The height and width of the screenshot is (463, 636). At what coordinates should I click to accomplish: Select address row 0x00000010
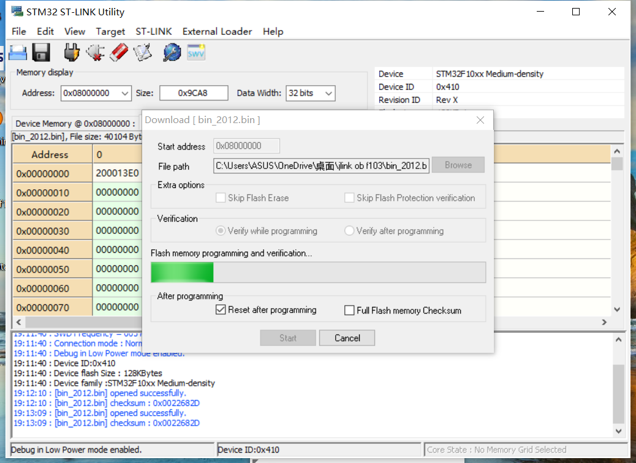[52, 192]
